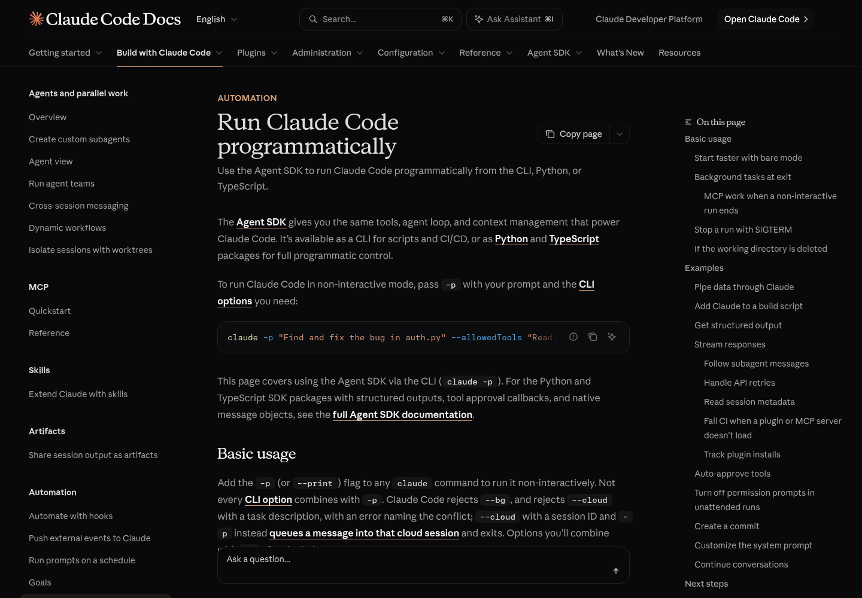Image resolution: width=862 pixels, height=598 pixels.
Task: Expand the Administration nav dropdown
Action: (327, 53)
